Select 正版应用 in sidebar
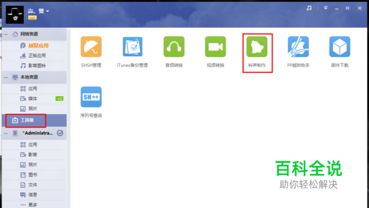The image size is (369, 208). click(34, 56)
